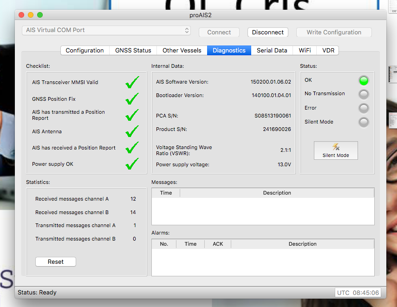
Task: Click the GNSS Position Fix green checkmark
Action: coord(132,98)
